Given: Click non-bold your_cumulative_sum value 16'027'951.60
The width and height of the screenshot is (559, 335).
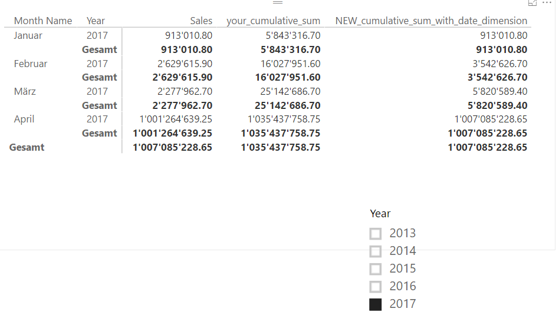Looking at the screenshot, I should point(291,64).
